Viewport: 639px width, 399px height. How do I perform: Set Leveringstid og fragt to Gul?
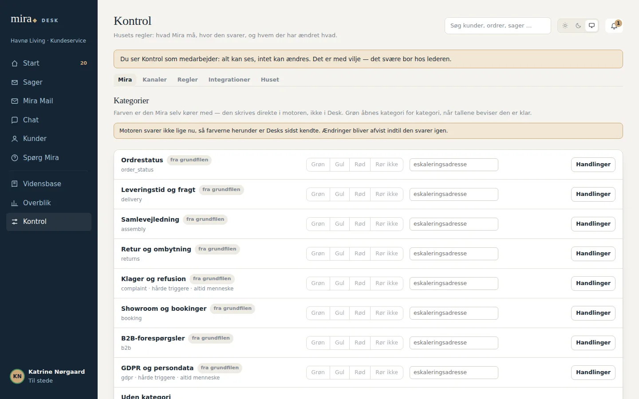(339, 194)
